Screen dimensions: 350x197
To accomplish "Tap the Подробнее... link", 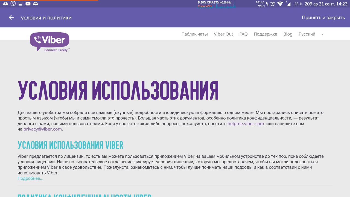I will [30, 178].
